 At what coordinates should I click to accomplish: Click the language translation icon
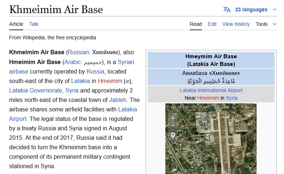(x=227, y=9)
